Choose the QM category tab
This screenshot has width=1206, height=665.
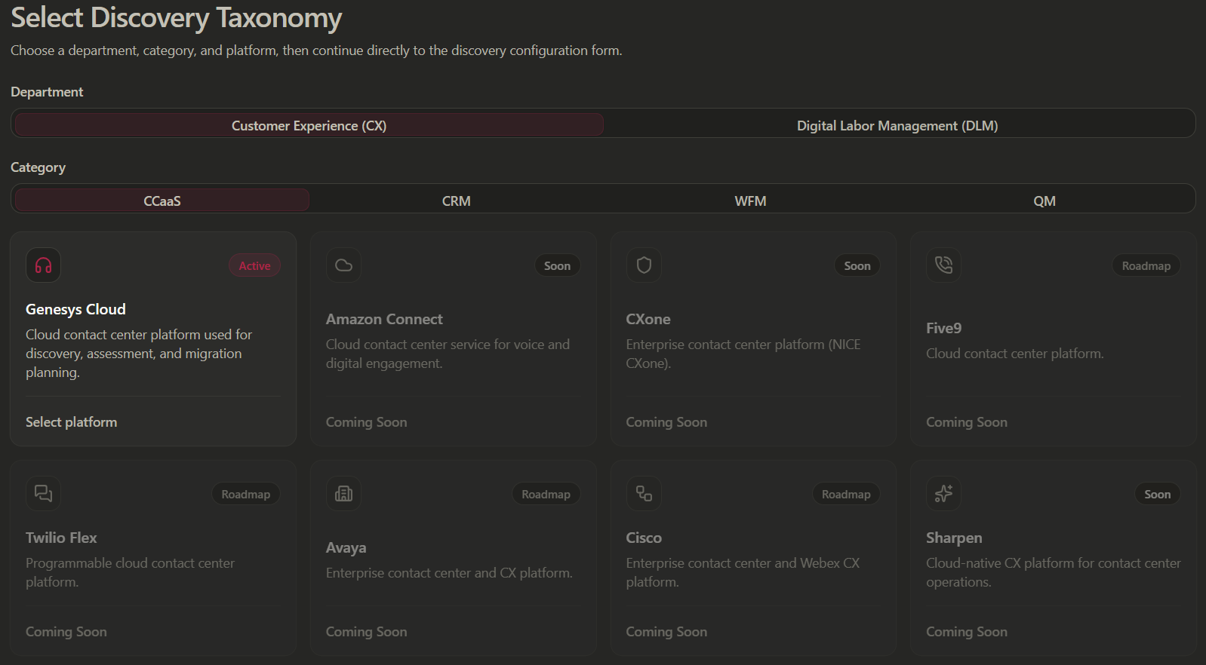pos(1044,201)
